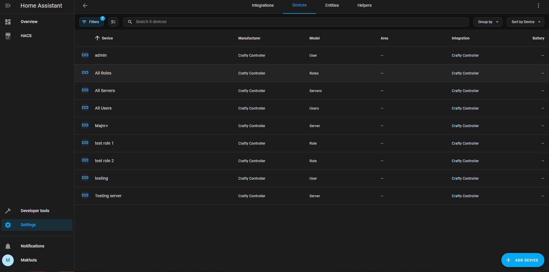Click the search magnifier icon

[x=130, y=22]
